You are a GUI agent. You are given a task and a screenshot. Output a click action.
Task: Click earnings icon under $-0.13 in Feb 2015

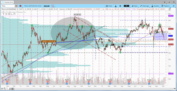[x=110, y=82]
